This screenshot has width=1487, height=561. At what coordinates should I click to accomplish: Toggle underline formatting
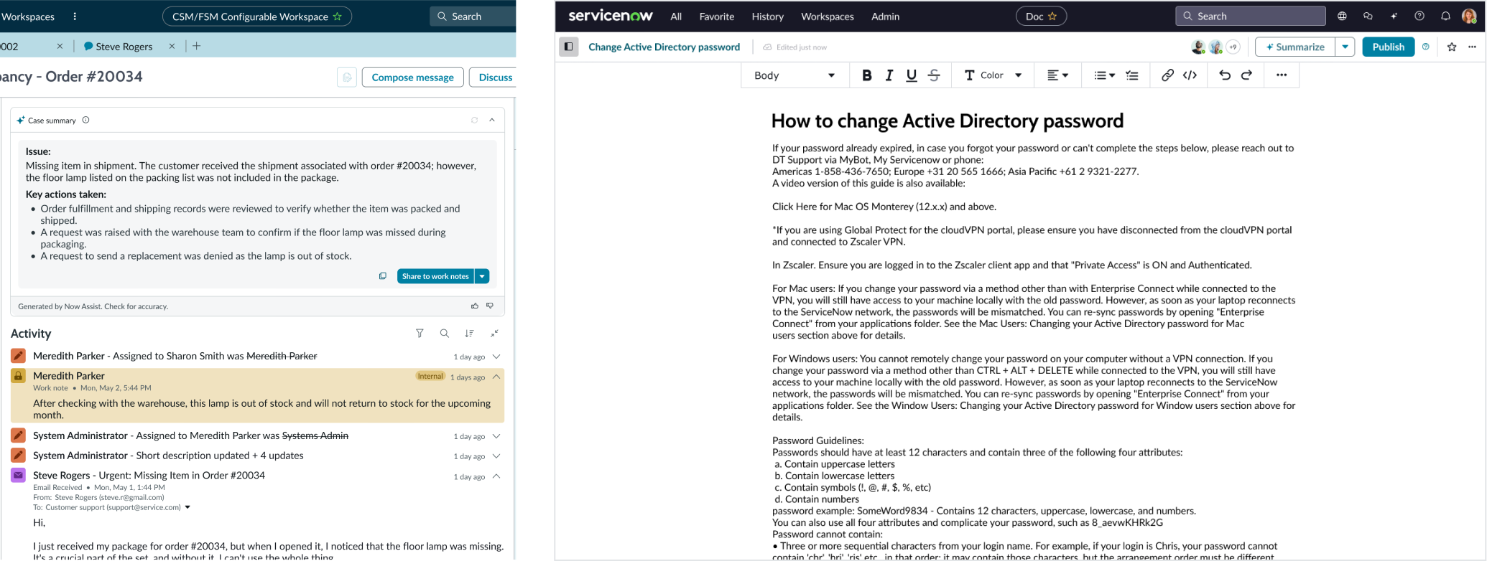pyautogui.click(x=912, y=75)
